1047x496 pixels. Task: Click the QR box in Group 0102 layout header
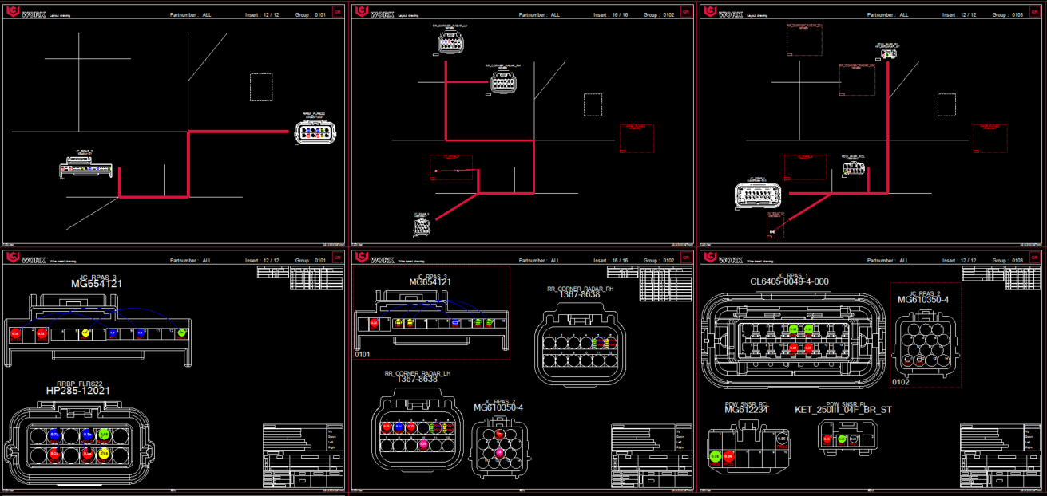tap(685, 12)
